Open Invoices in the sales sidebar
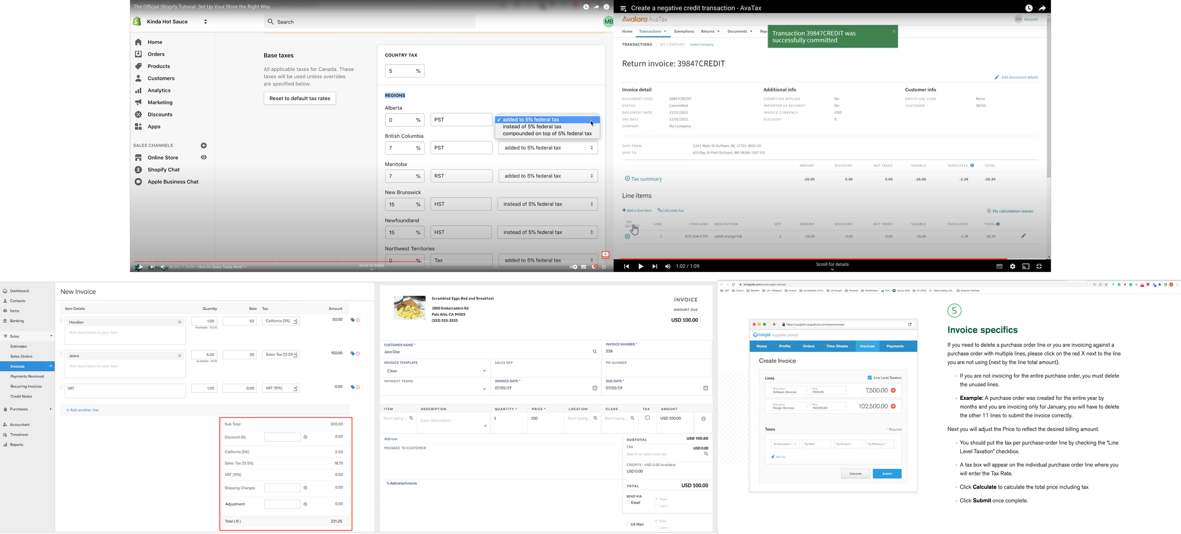The height and width of the screenshot is (534, 1181). click(17, 366)
